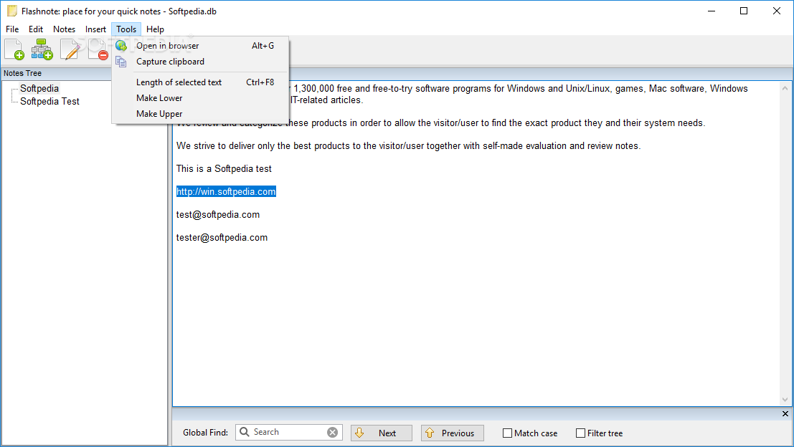The width and height of the screenshot is (794, 447).
Task: Choose Make Upper
Action: 201,114
